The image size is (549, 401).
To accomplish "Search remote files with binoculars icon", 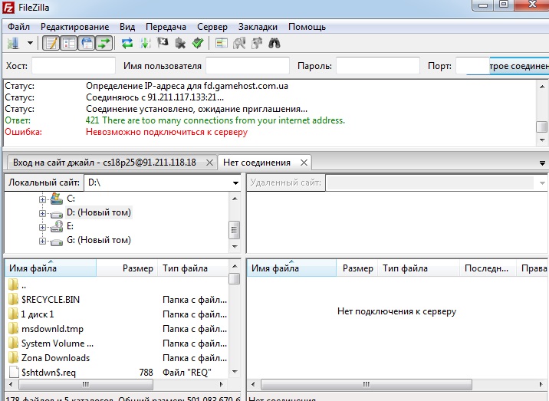I will [x=274, y=44].
